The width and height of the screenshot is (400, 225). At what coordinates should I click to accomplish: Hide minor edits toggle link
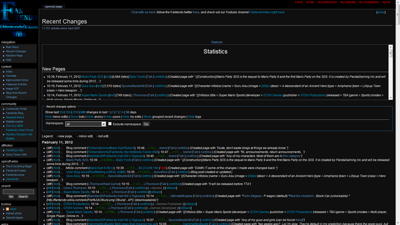[48, 117]
